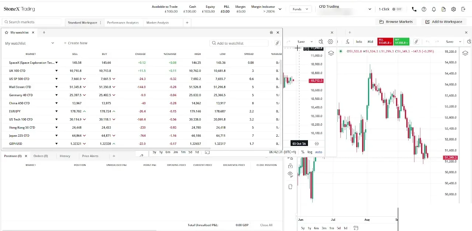Open the help question mark icon
472x231 pixels.
(x=424, y=9)
